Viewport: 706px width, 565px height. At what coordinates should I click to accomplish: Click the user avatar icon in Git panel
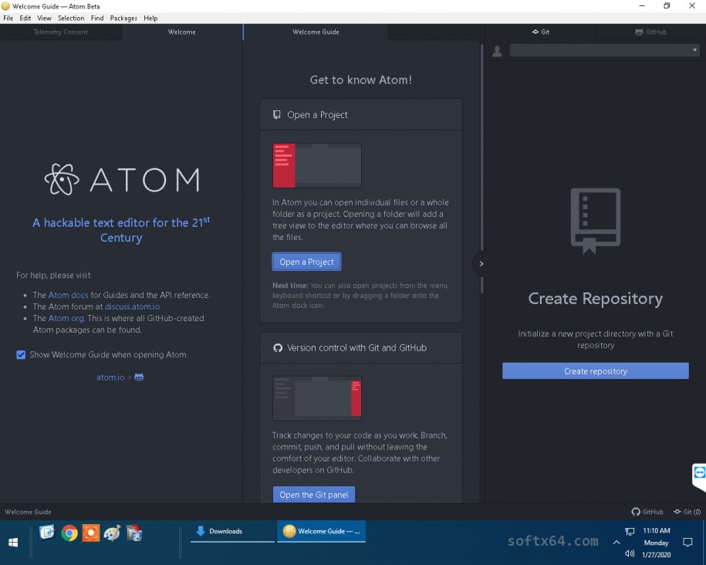497,51
